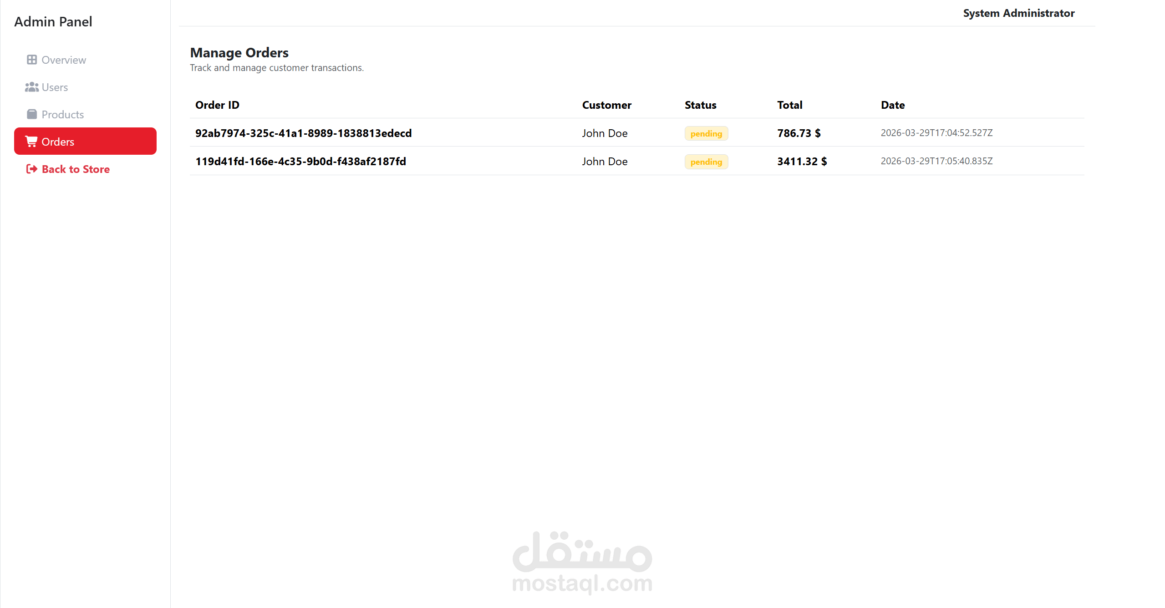Select order ID 119d41fd-166e-4c35-9b0d-f438af2187fd

click(300, 161)
